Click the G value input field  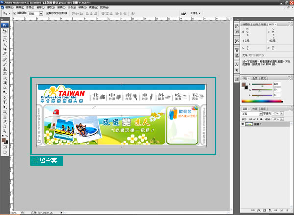pyautogui.click(x=277, y=90)
